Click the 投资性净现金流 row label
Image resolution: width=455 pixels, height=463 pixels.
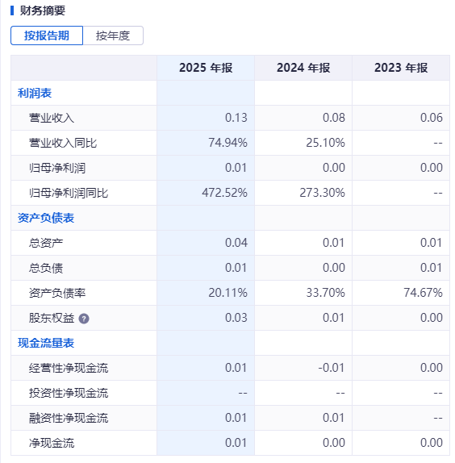pos(69,393)
